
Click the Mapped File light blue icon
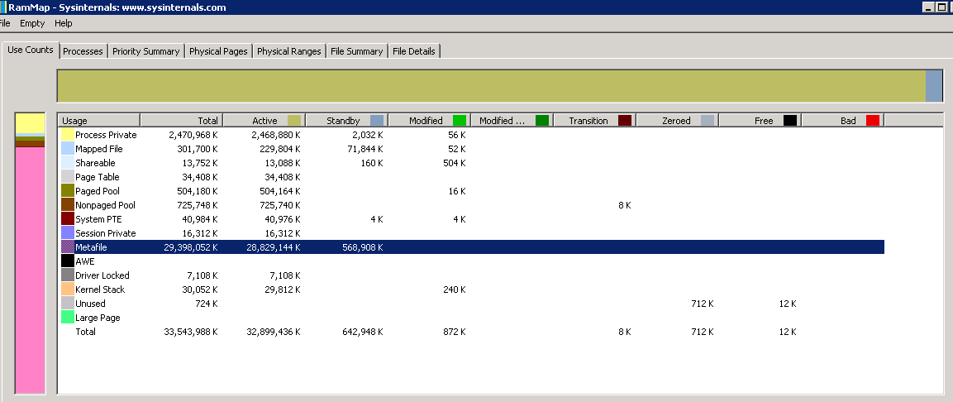[68, 149]
